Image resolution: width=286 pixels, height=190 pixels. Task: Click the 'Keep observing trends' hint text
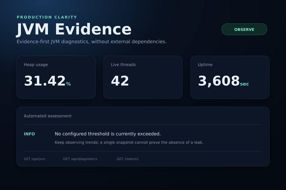pyautogui.click(x=129, y=142)
